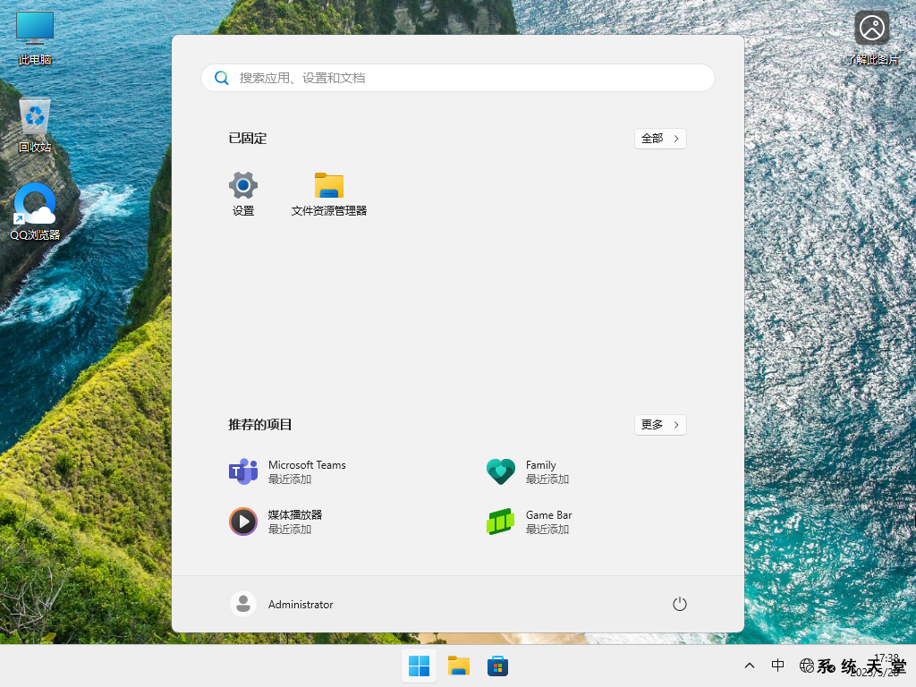
Task: Expand recommended items with 更多
Action: point(660,425)
